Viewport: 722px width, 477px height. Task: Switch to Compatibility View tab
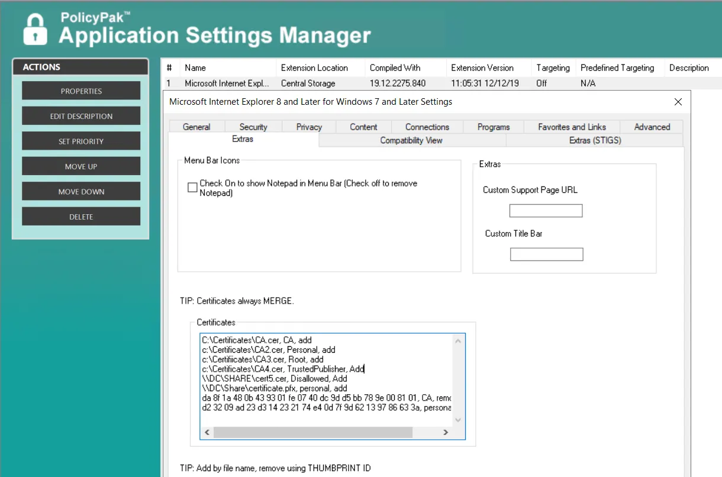pyautogui.click(x=411, y=140)
